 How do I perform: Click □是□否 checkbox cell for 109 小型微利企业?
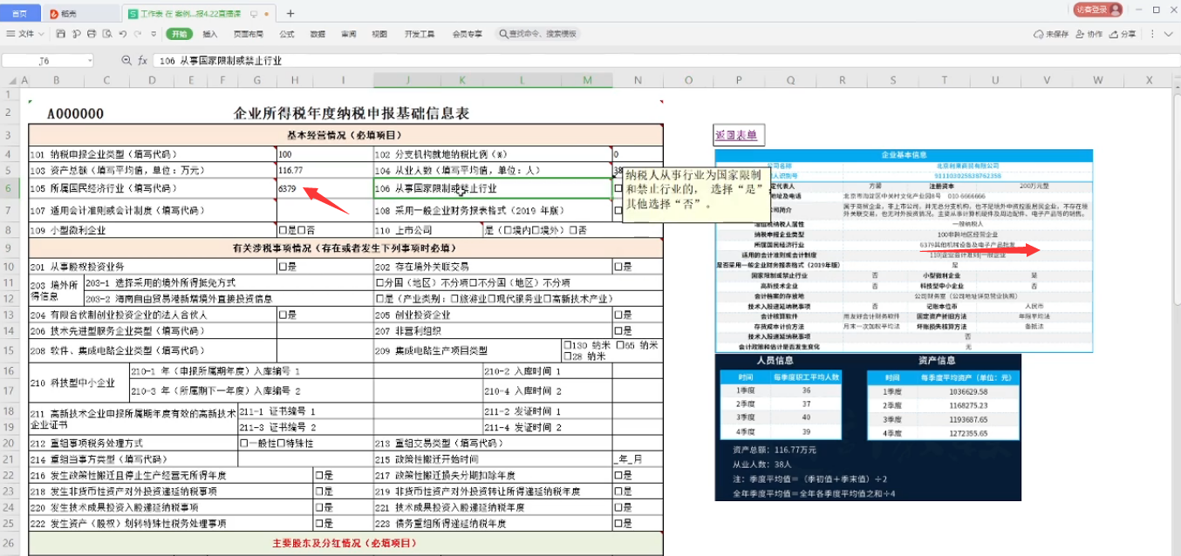[325, 230]
